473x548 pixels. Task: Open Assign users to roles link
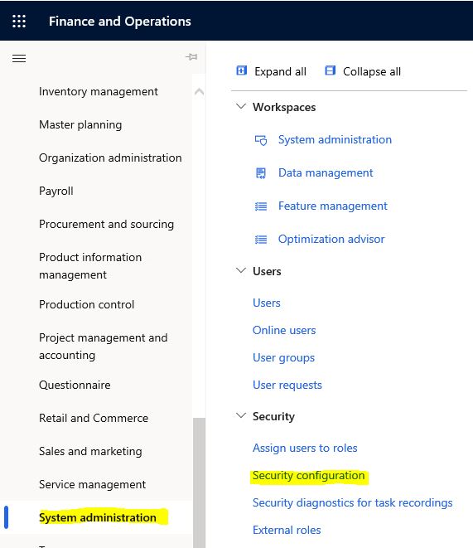pyautogui.click(x=305, y=448)
